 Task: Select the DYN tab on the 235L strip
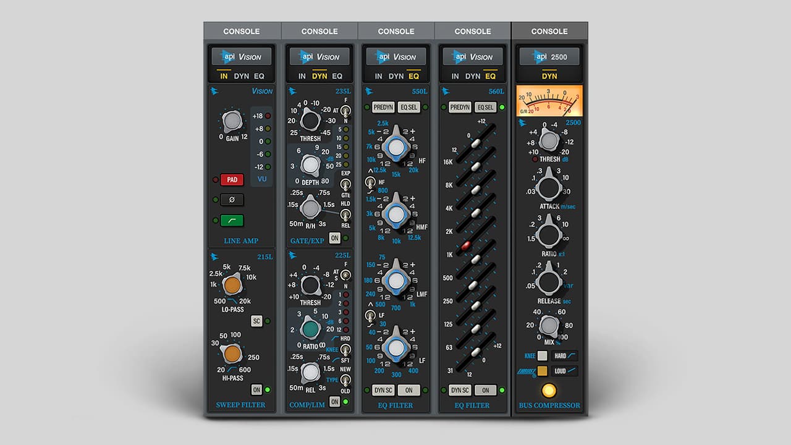(x=319, y=76)
